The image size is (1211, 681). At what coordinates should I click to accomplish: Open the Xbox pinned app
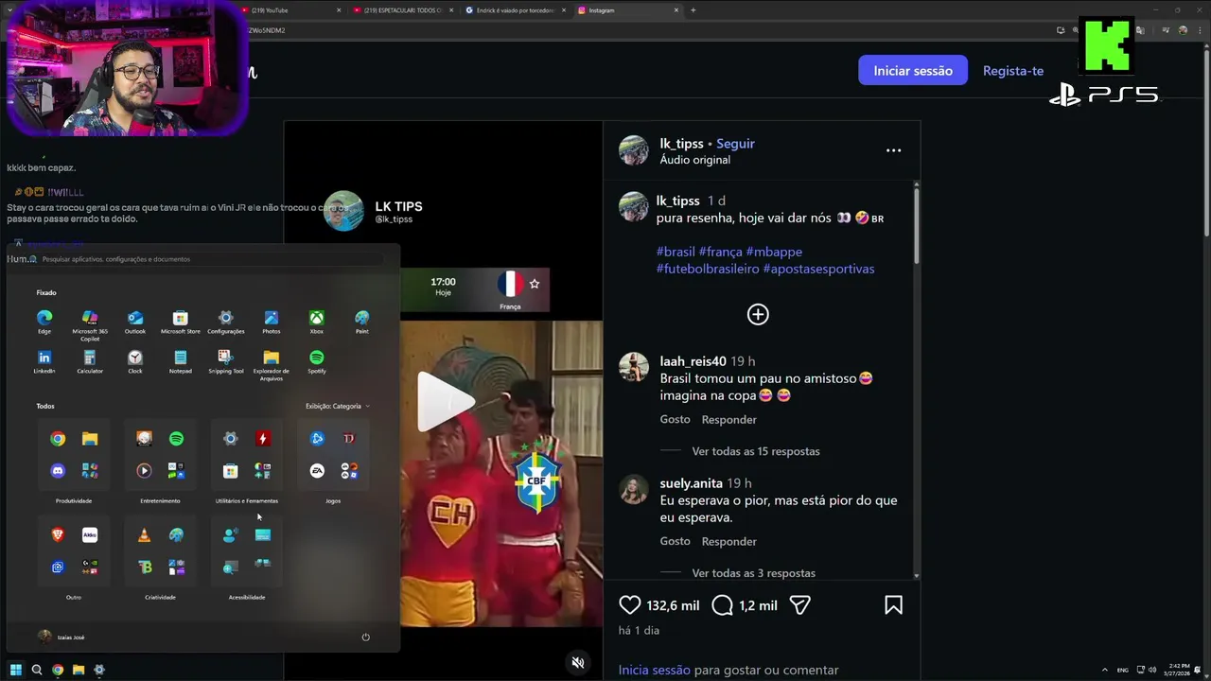click(317, 322)
